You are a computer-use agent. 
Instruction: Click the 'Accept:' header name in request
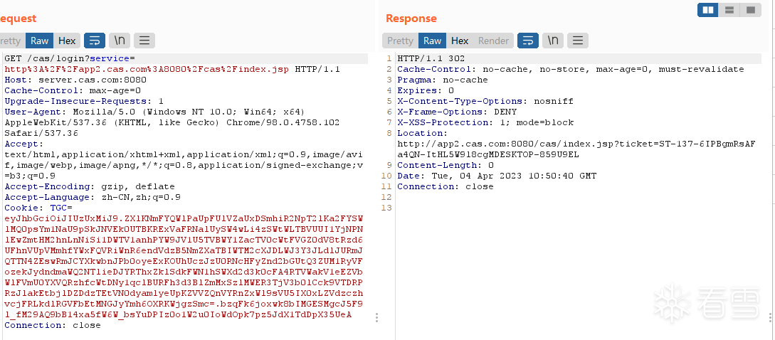[x=24, y=144]
